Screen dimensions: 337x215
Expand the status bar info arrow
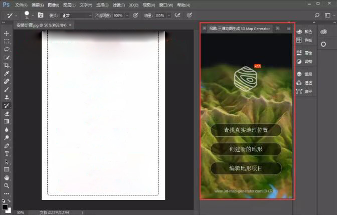(x=82, y=212)
